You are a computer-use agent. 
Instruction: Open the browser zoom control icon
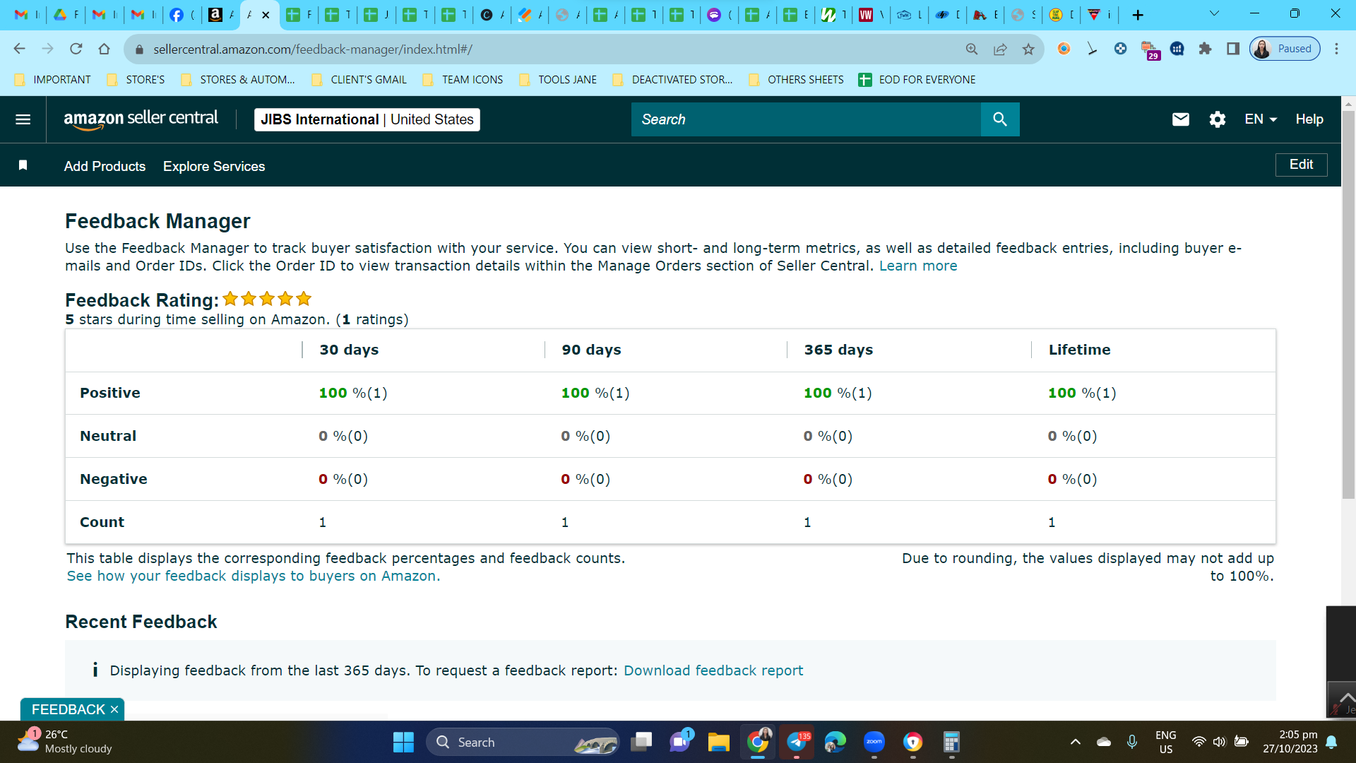(x=972, y=49)
